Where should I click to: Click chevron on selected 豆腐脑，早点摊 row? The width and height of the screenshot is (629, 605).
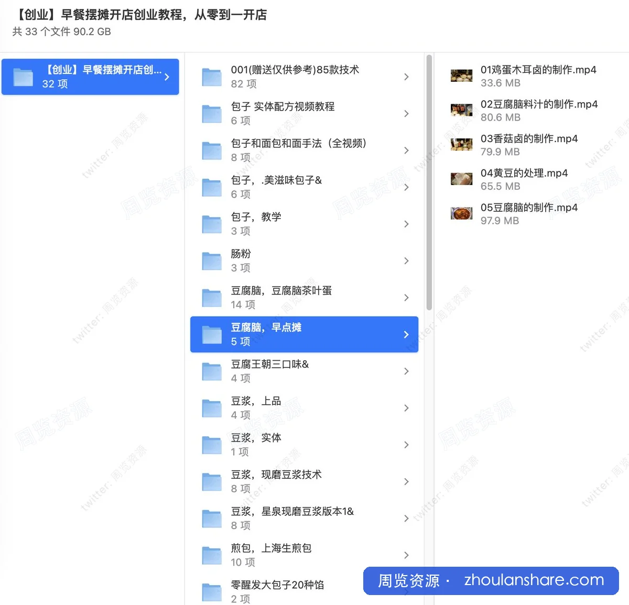click(x=406, y=334)
